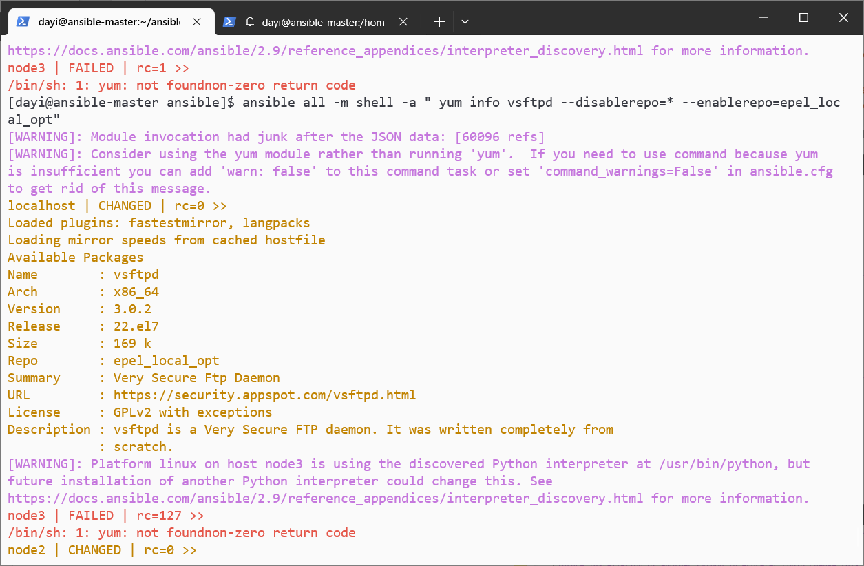
Task: Open a new terminal tab with plus button
Action: point(439,22)
